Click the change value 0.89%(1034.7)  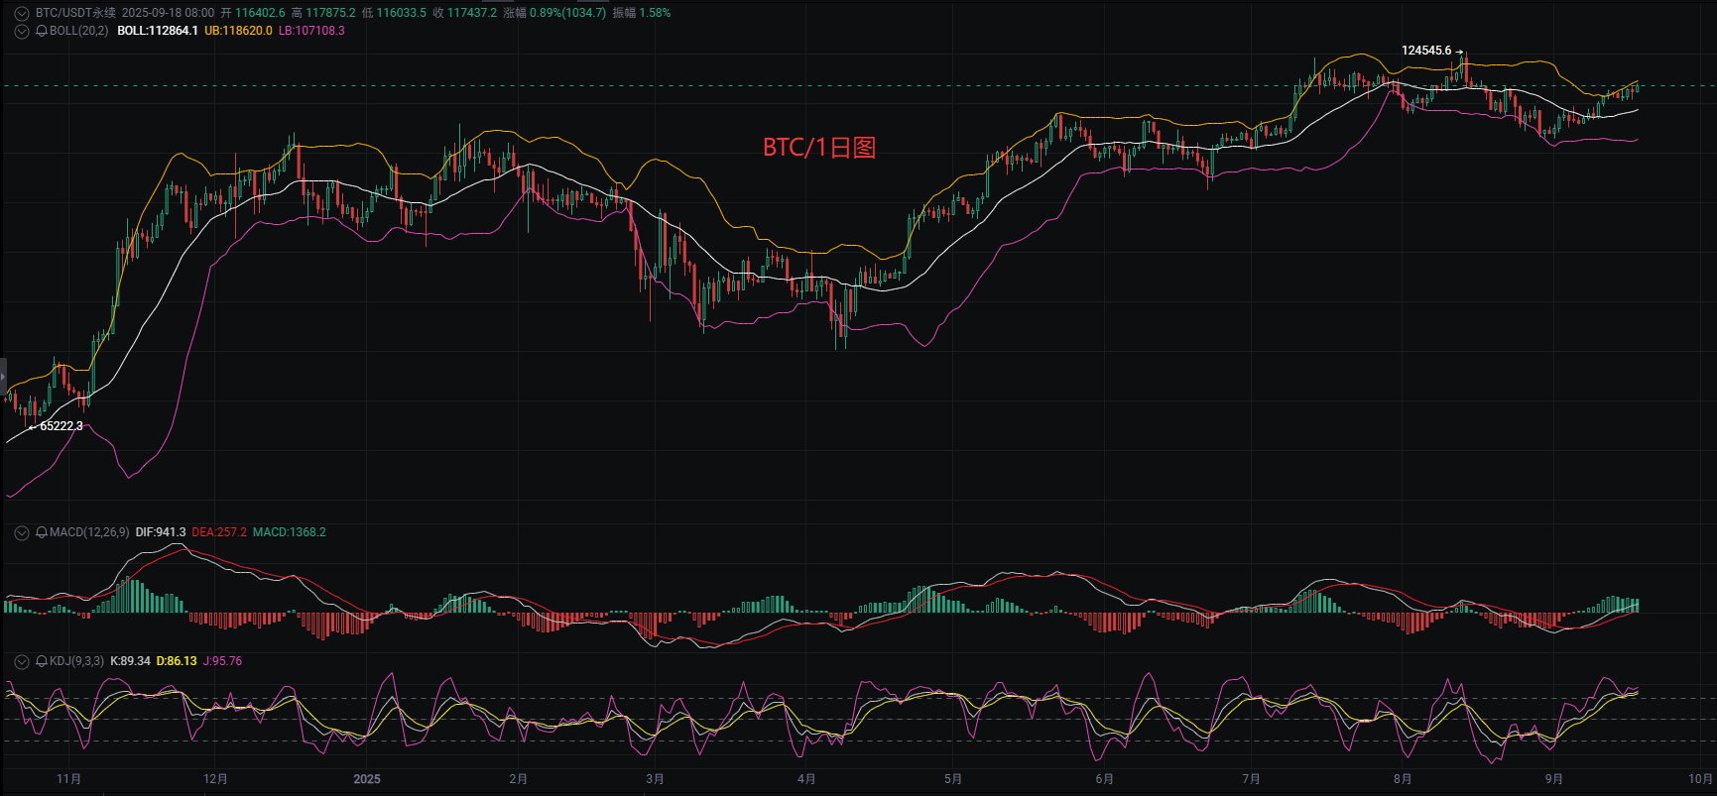point(568,13)
